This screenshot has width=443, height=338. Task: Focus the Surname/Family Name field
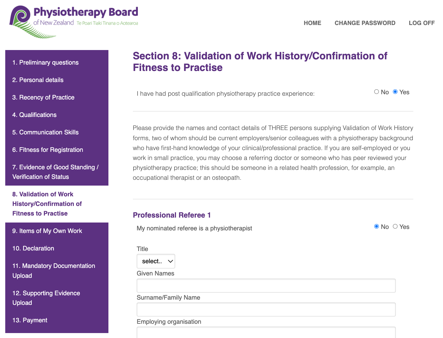point(266,309)
